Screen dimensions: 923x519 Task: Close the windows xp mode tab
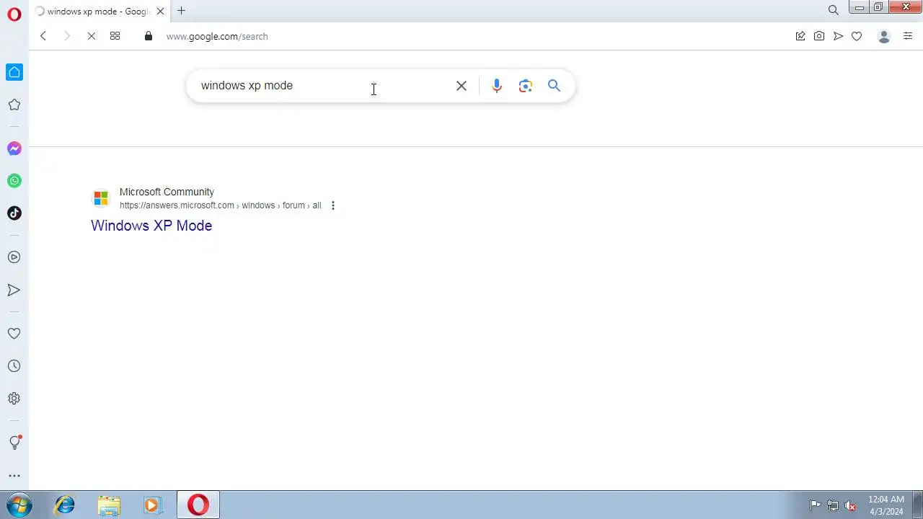point(160,11)
